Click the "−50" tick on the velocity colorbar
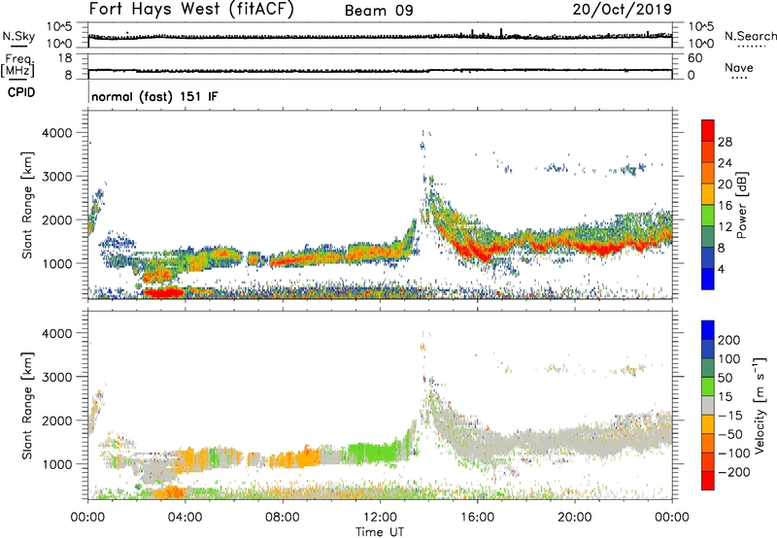 (730, 434)
